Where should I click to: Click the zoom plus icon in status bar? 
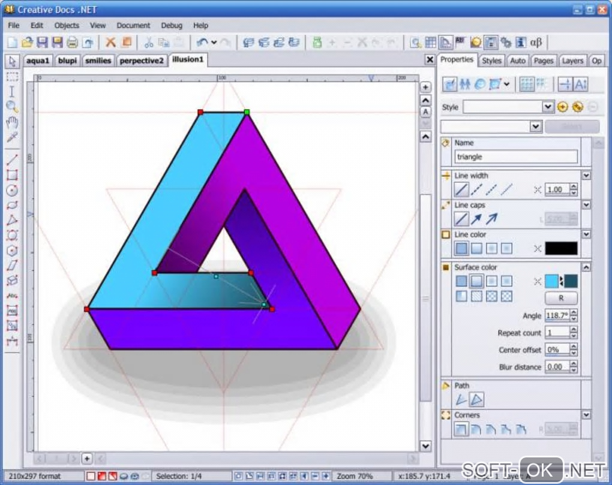pyautogui.click(x=326, y=476)
